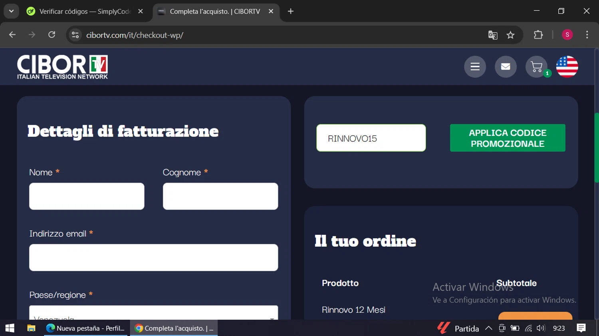Click the Nome input field
Image resolution: width=599 pixels, height=336 pixels.
coord(87,196)
